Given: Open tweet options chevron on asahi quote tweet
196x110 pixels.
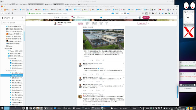Looking at the screenshot, I should pyautogui.click(x=123, y=64).
